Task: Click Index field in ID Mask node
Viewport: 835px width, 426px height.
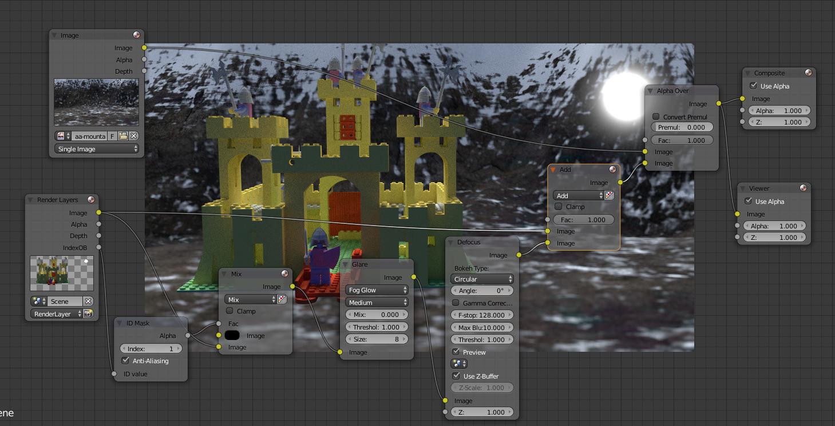Action: [x=151, y=348]
